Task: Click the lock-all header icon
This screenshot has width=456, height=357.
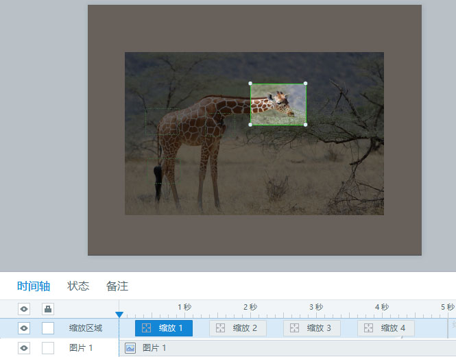Action: pos(48,309)
